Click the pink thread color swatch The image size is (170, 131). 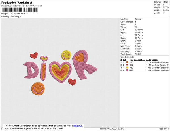127,71
